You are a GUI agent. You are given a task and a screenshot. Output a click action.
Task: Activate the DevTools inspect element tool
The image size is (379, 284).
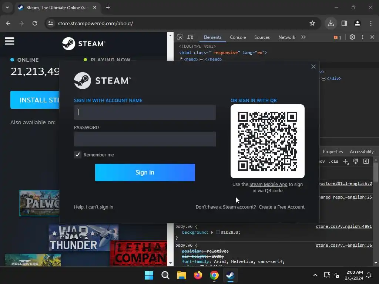pos(180,37)
